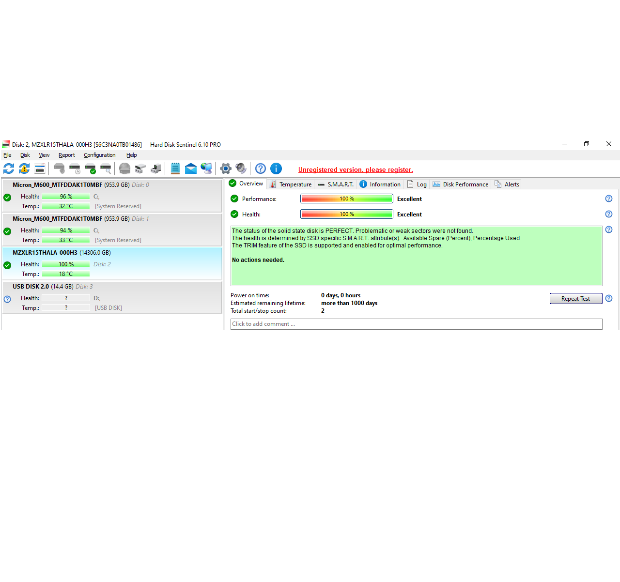Open the blue notepad report icon
Screen dimensions: 620x582
tap(175, 168)
